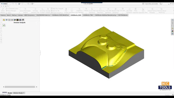Open the Motion Study 1 tab

tap(19, 93)
